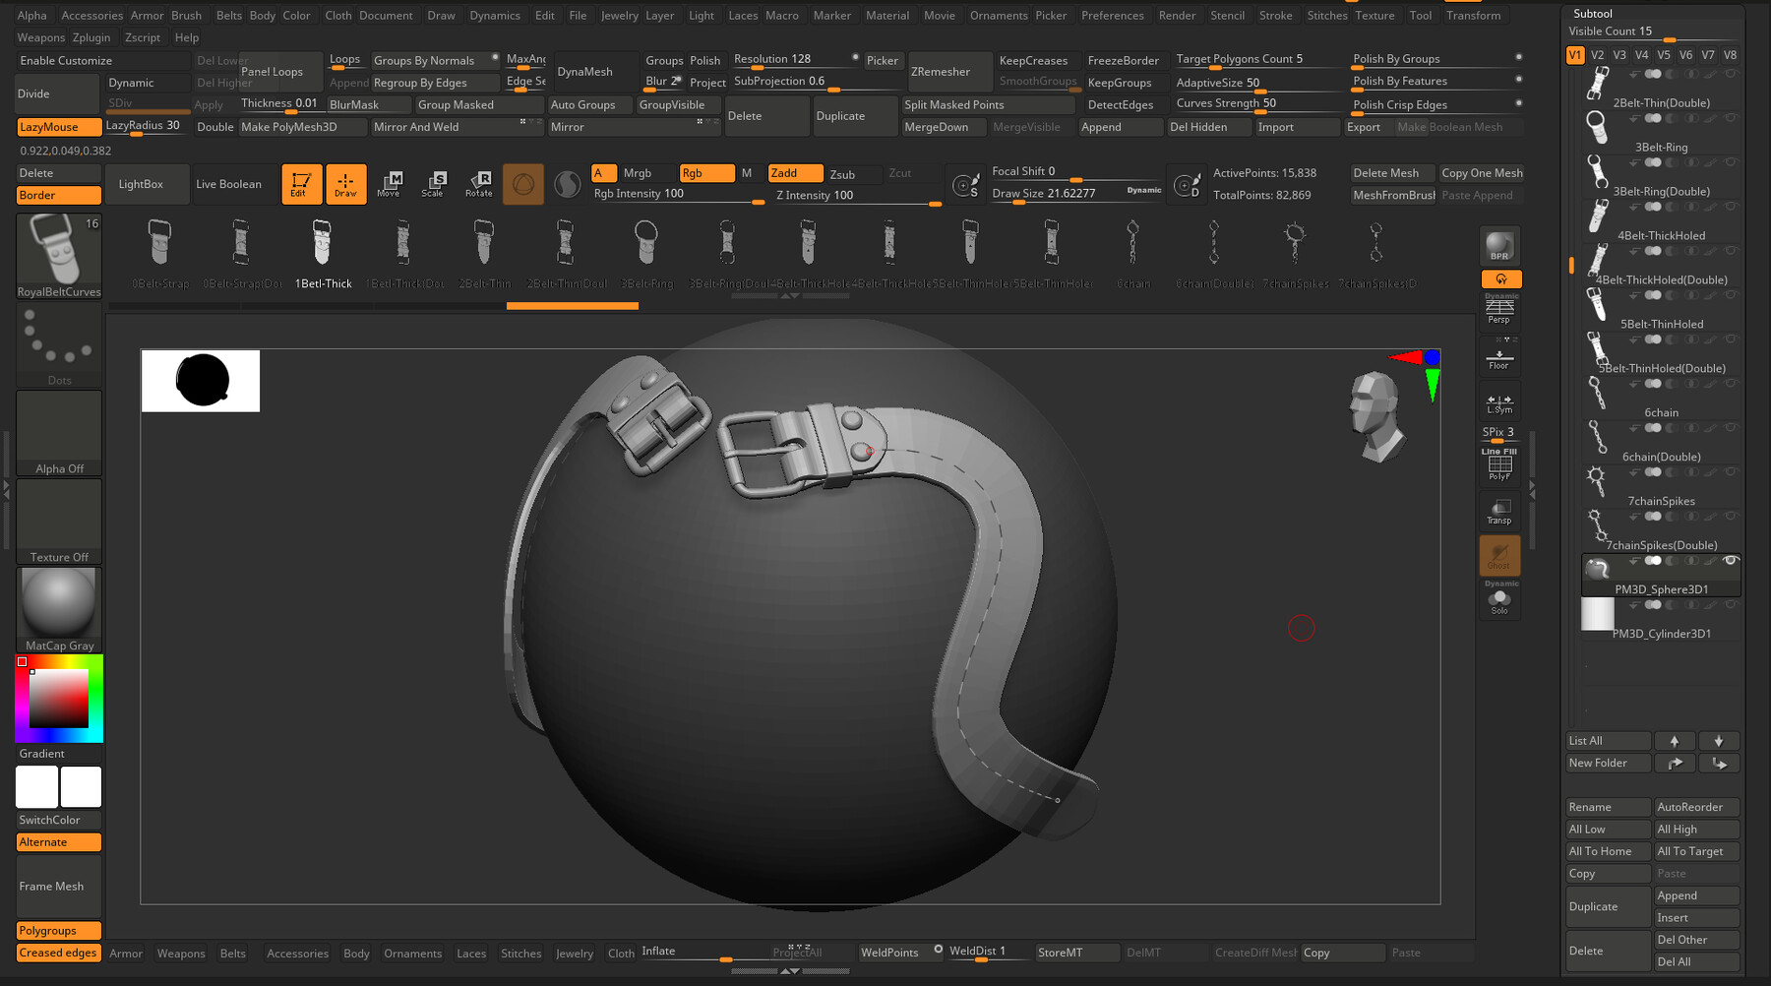Switch to the V2 subtool visibility tab

pos(1597,55)
